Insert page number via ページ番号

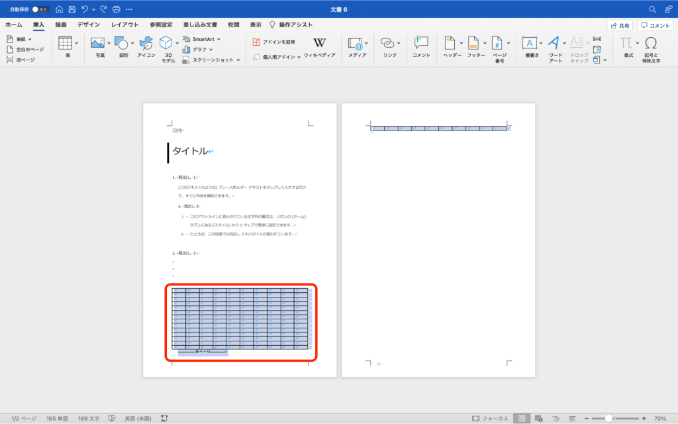[x=497, y=43]
